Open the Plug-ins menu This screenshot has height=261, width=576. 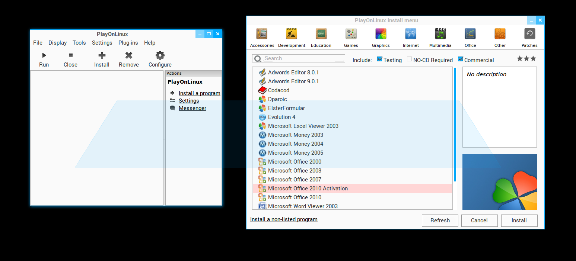(128, 43)
